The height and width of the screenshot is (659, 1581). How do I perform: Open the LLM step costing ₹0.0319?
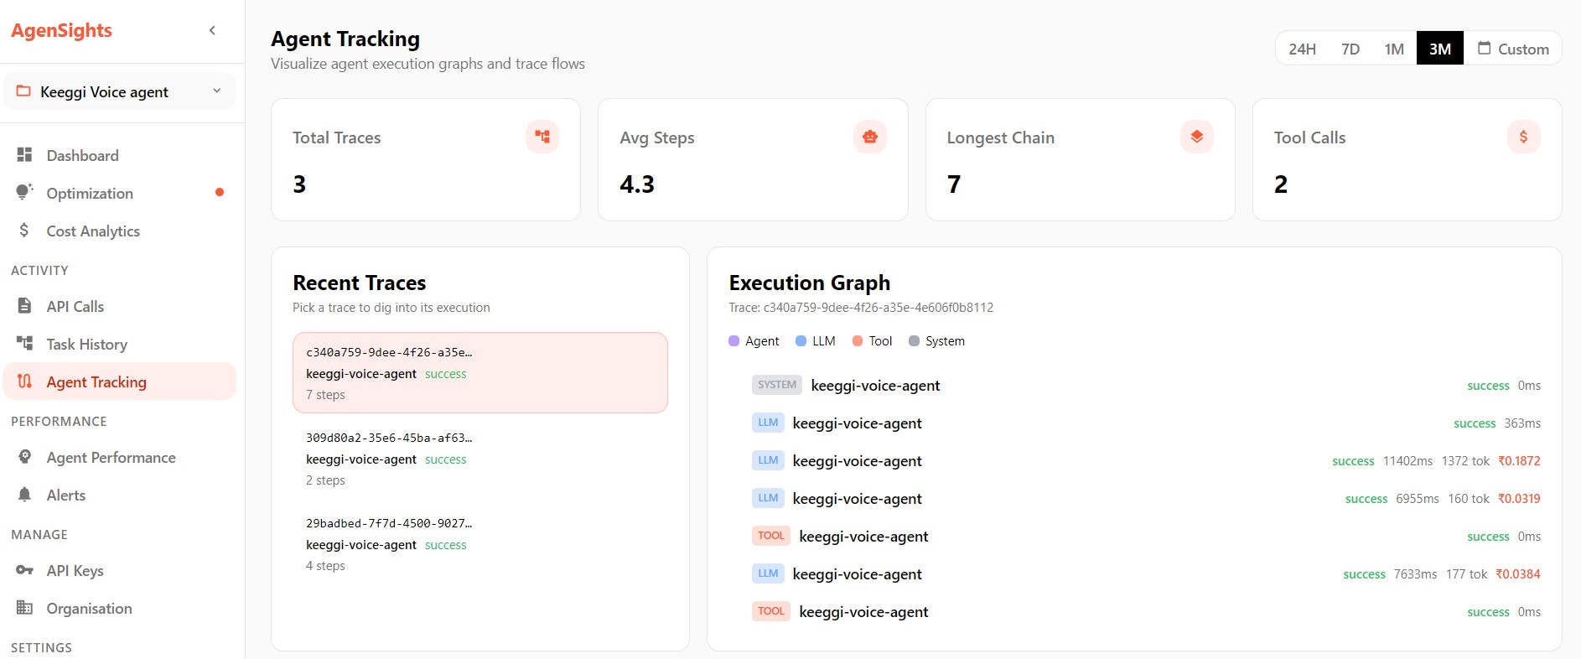(x=1146, y=498)
